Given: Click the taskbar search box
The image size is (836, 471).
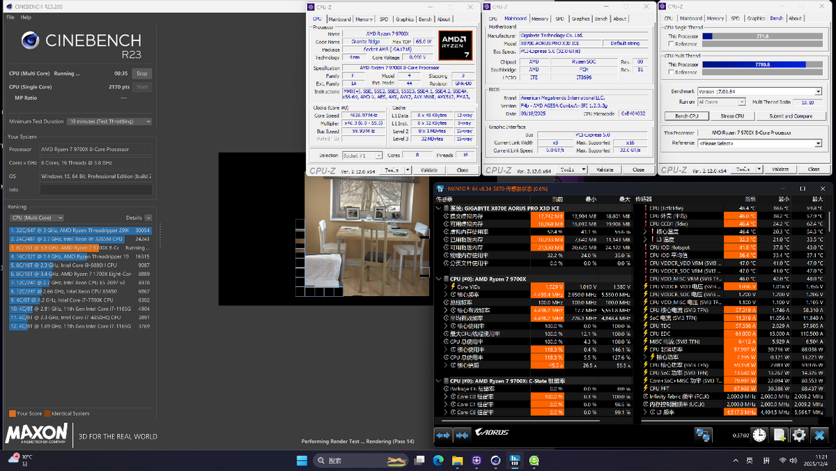Looking at the screenshot, I should pyautogui.click(x=361, y=461).
